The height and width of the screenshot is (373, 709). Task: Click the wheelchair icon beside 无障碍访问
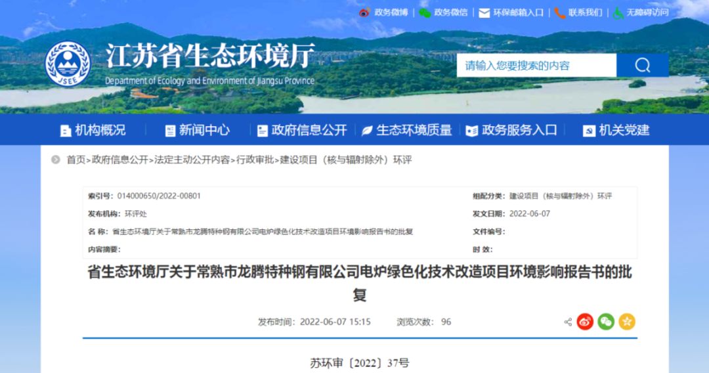618,13
